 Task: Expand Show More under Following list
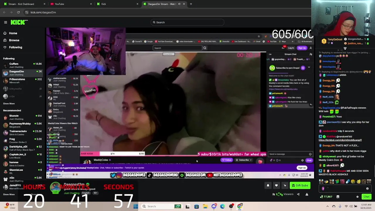pyautogui.click(x=9, y=103)
